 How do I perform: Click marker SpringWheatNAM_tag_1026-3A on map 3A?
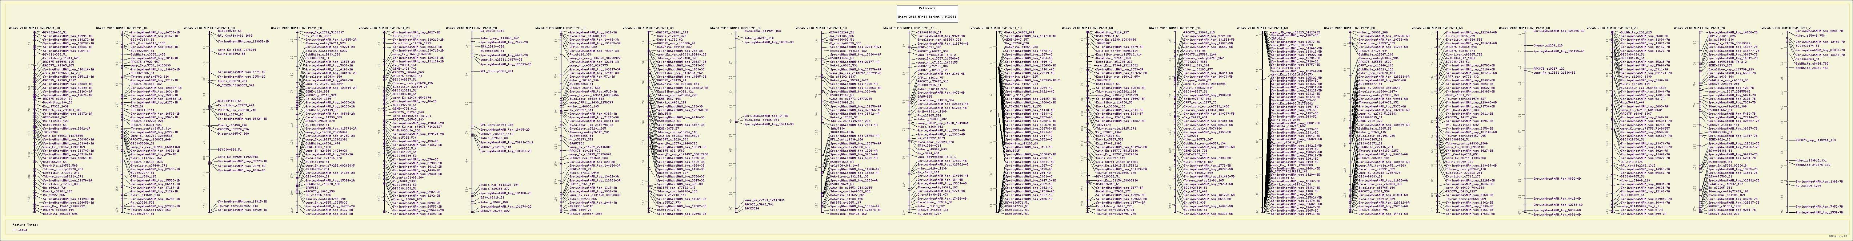593,32
